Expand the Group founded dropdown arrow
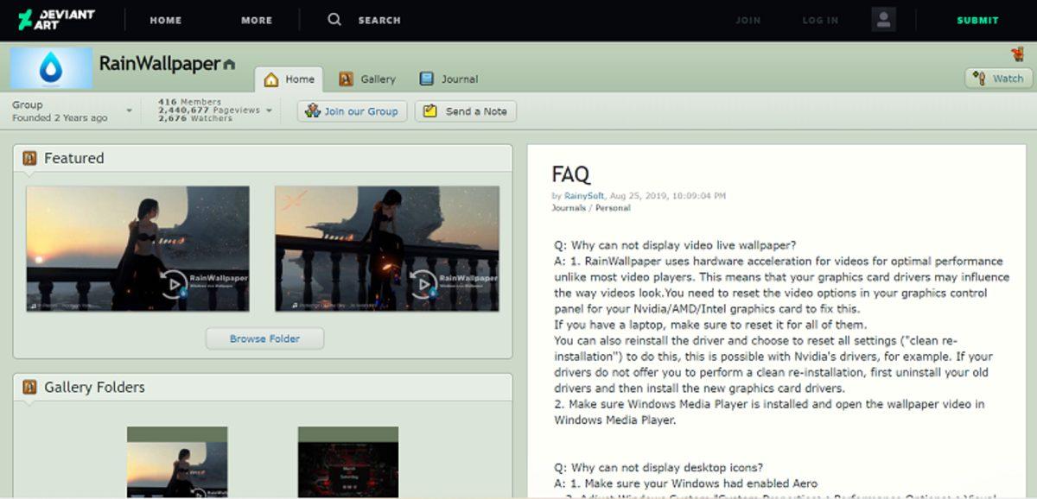This screenshot has height=499, width=1037. pyautogui.click(x=130, y=111)
